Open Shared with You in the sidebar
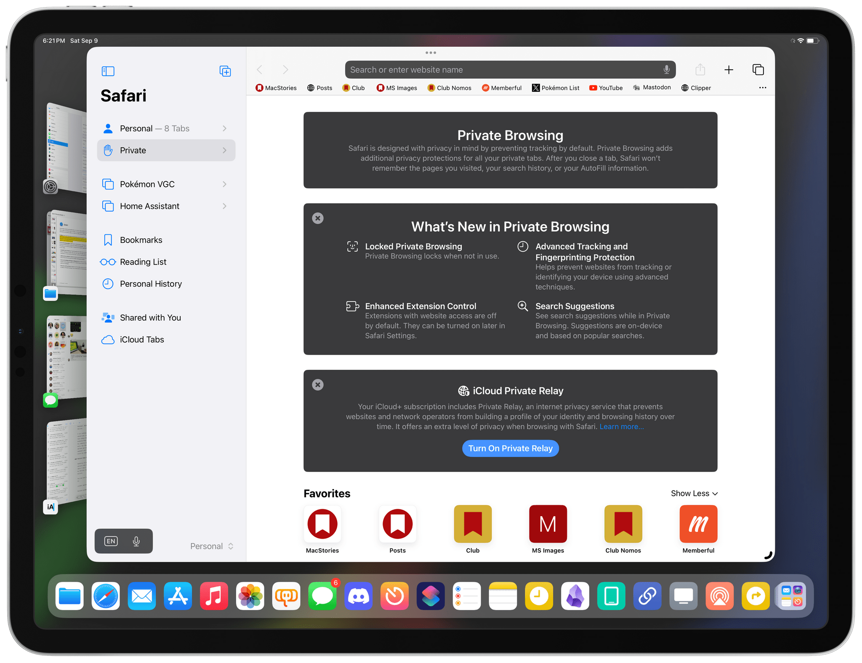Screen dimensions: 862x663 (x=166, y=318)
